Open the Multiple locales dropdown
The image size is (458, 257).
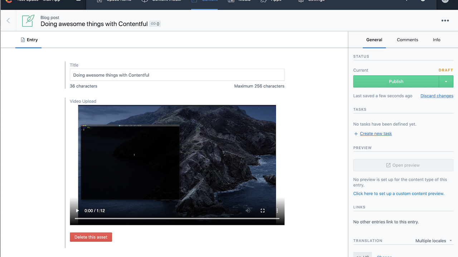click(x=433, y=241)
